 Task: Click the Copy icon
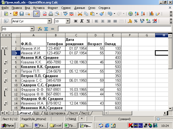pyautogui.click(x=86, y=14)
